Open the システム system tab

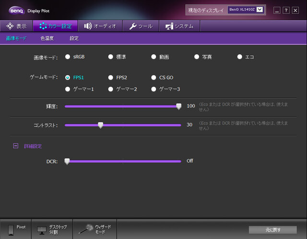179,26
